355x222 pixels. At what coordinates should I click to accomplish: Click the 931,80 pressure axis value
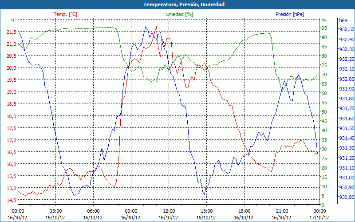coord(347,99)
